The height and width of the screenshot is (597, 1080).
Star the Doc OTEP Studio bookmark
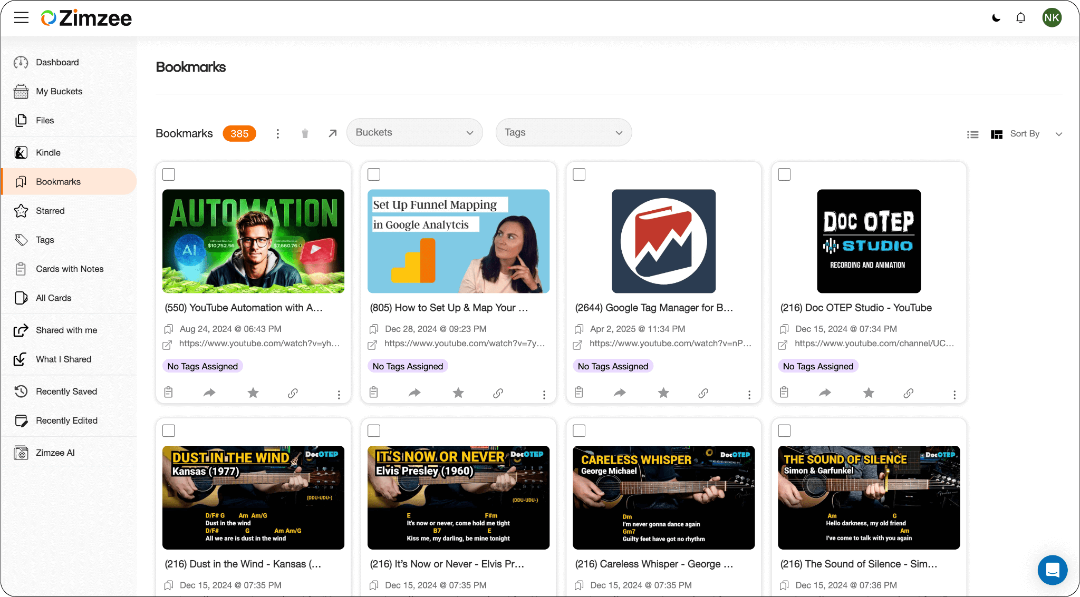click(x=869, y=393)
